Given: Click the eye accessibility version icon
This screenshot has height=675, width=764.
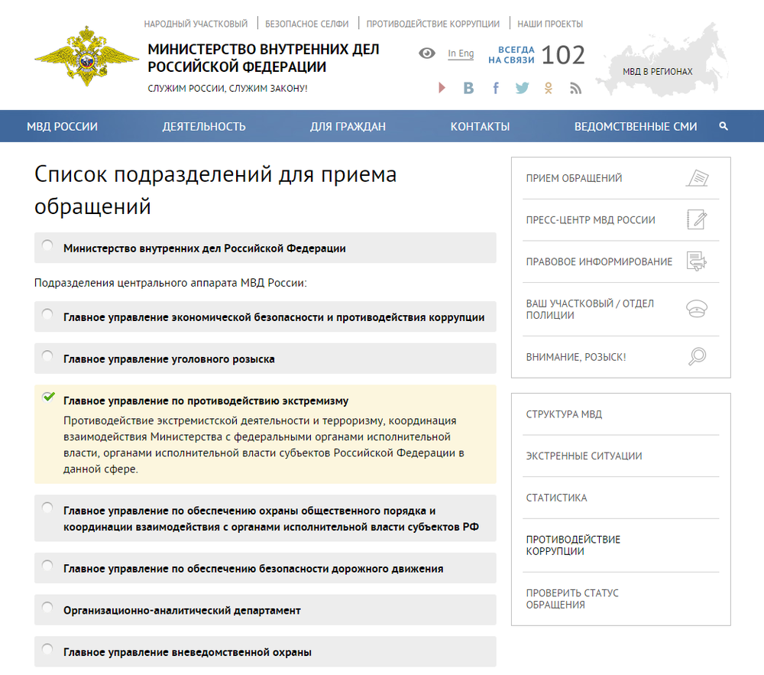Looking at the screenshot, I should point(427,54).
